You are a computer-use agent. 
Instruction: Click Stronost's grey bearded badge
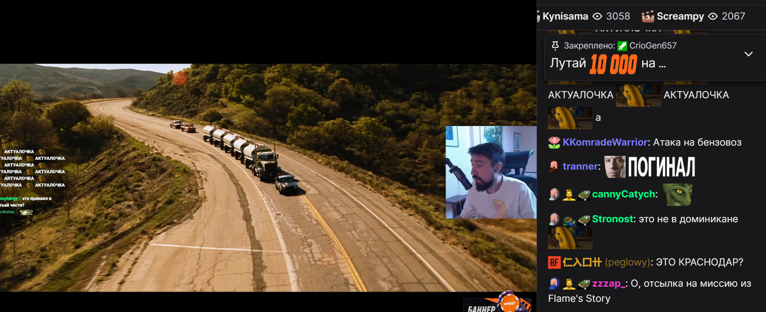click(x=554, y=219)
